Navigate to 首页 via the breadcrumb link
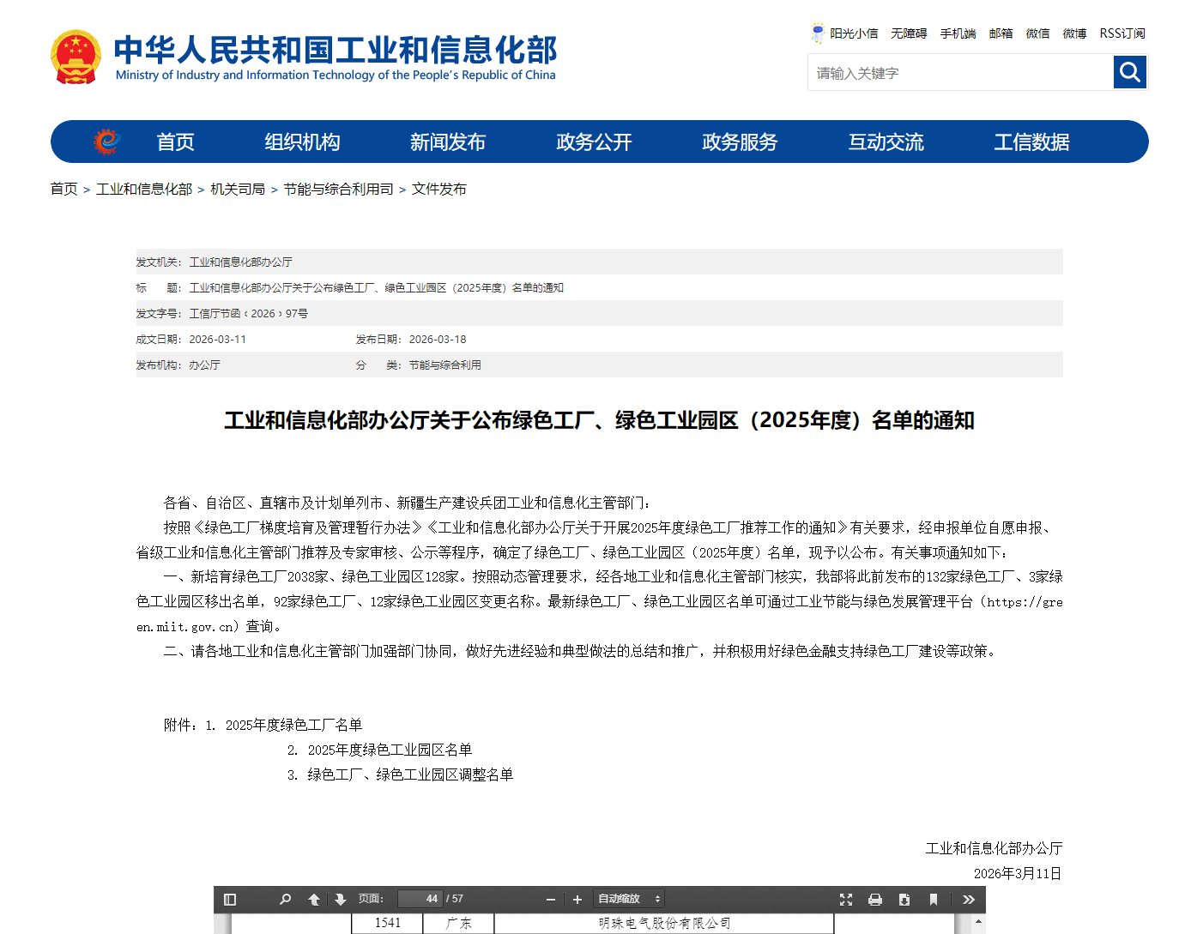Image resolution: width=1185 pixels, height=934 pixels. click(63, 189)
